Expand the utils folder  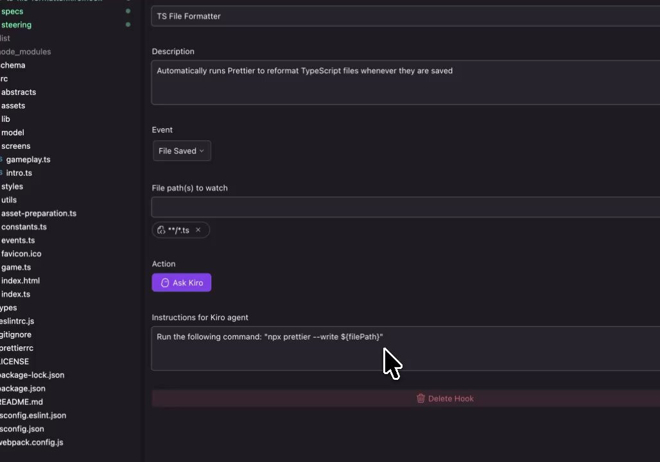pos(9,200)
